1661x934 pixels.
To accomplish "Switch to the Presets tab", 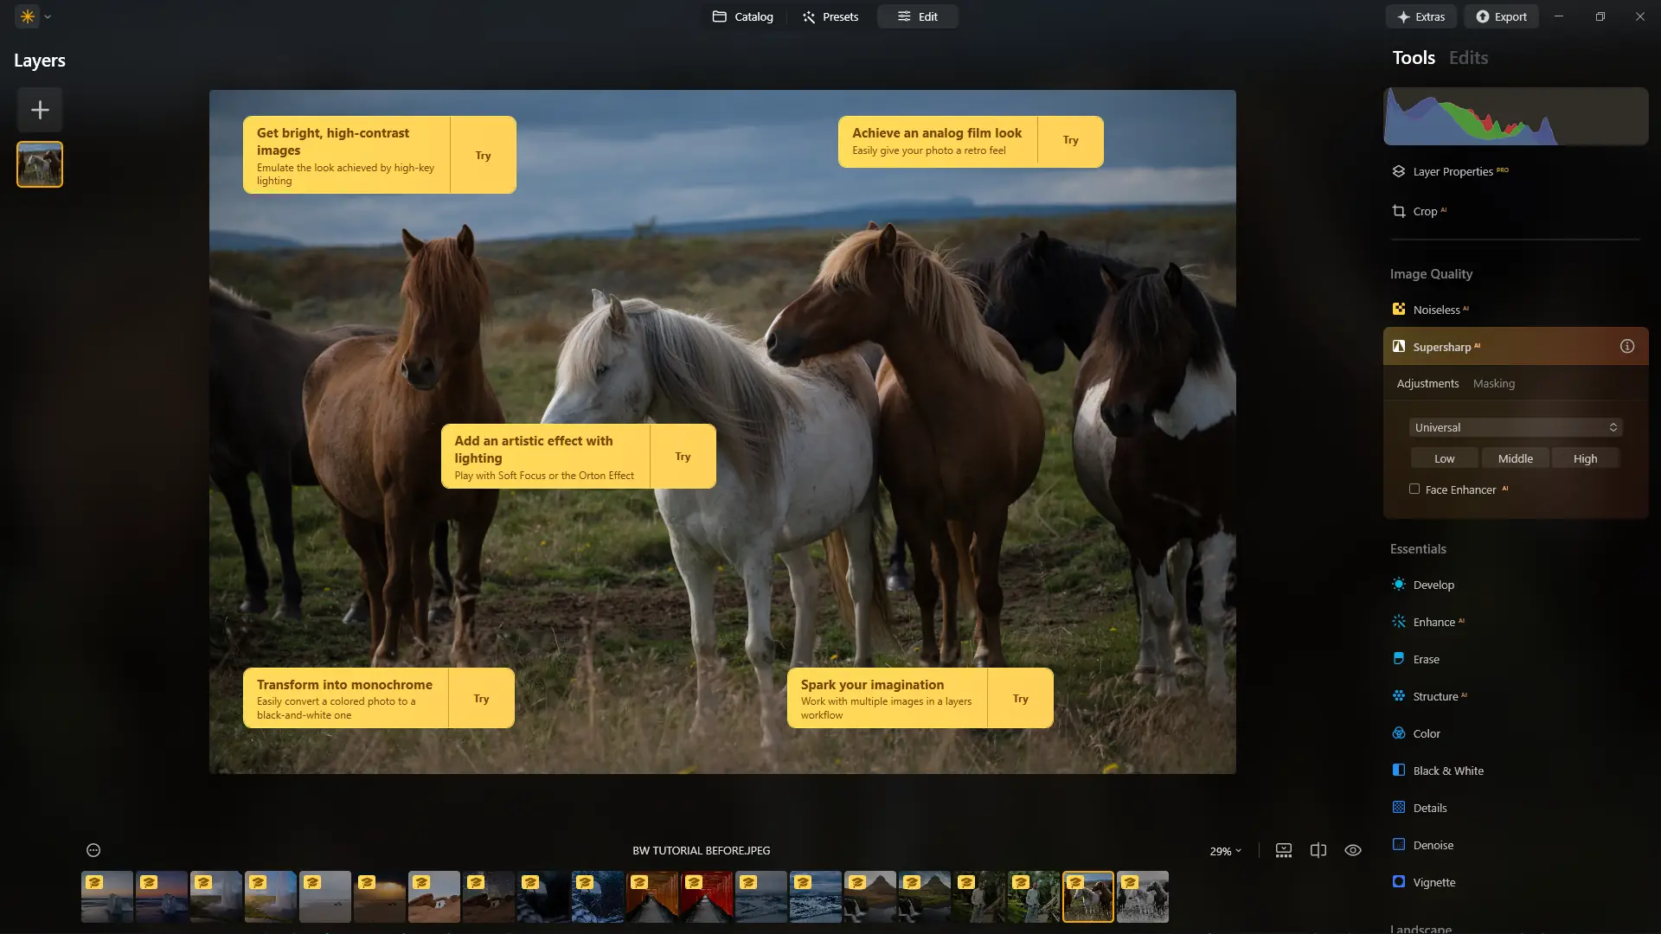I will click(x=830, y=16).
